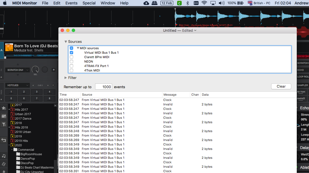Click the green C app menu bar icon

click(x=179, y=3)
